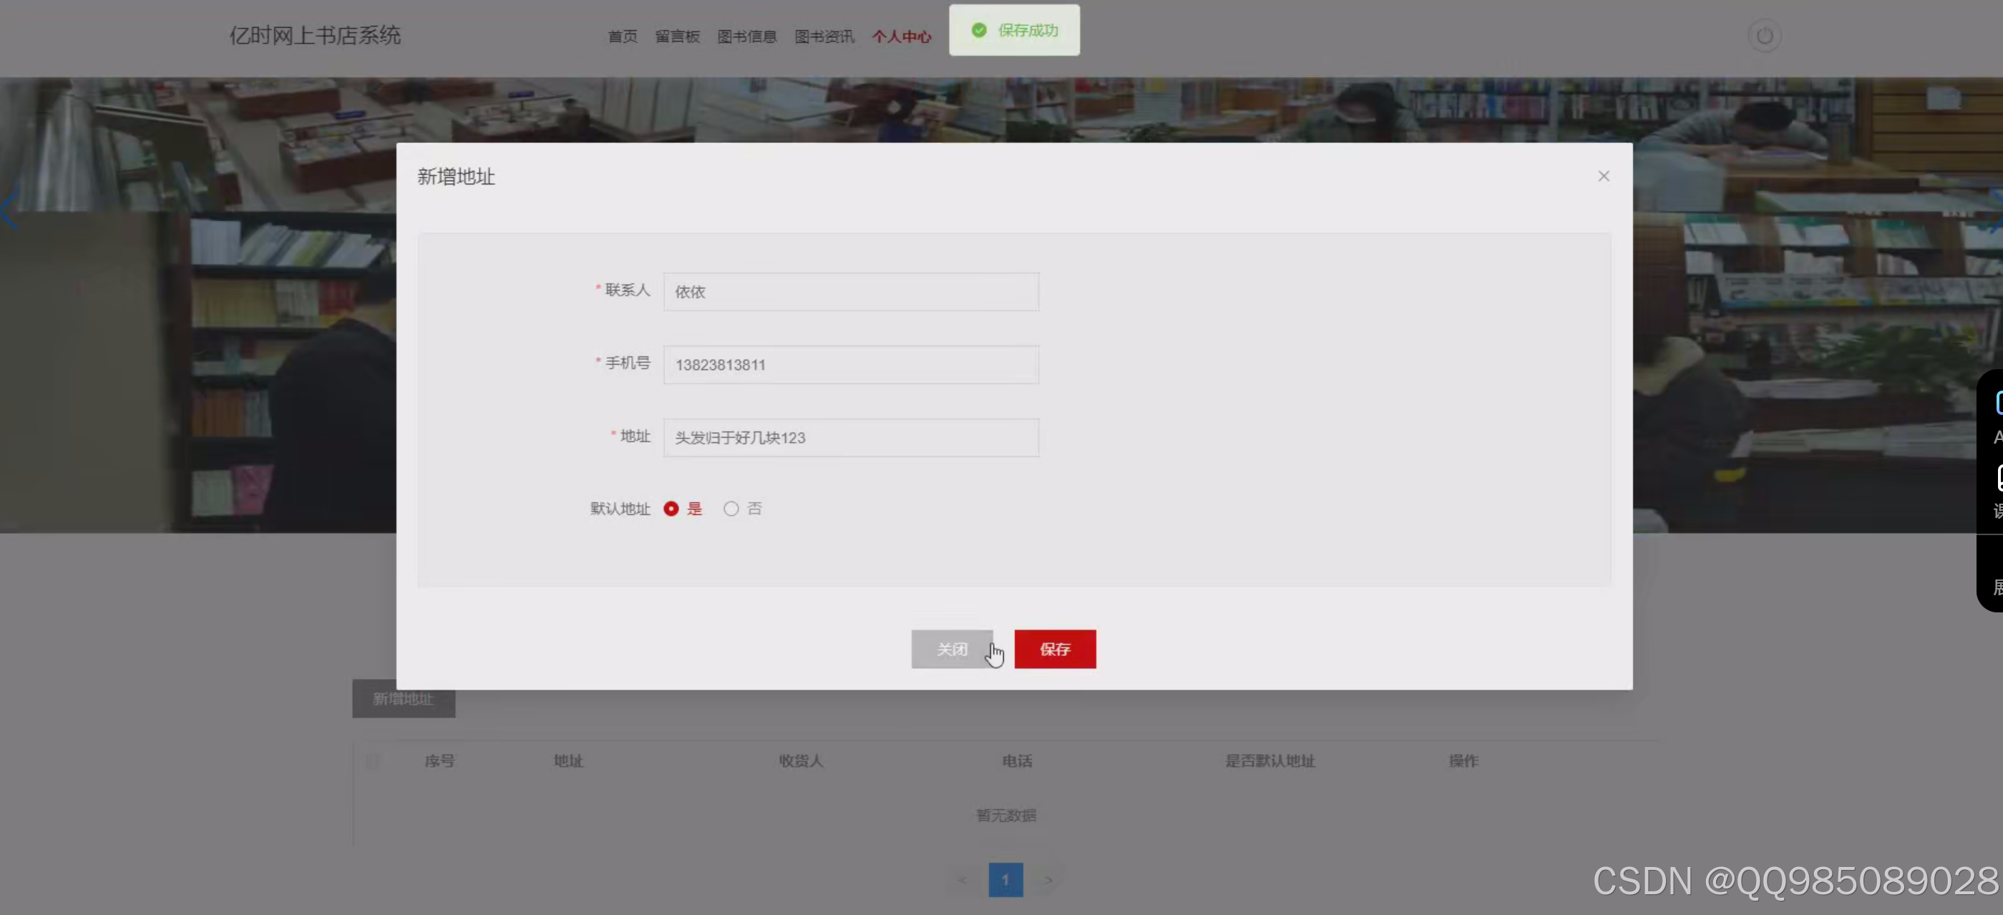Image resolution: width=2003 pixels, height=915 pixels.
Task: Click the 关闭 button
Action: 952,649
